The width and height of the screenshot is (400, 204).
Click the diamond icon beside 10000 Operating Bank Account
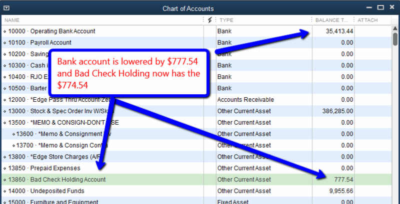click(5, 31)
